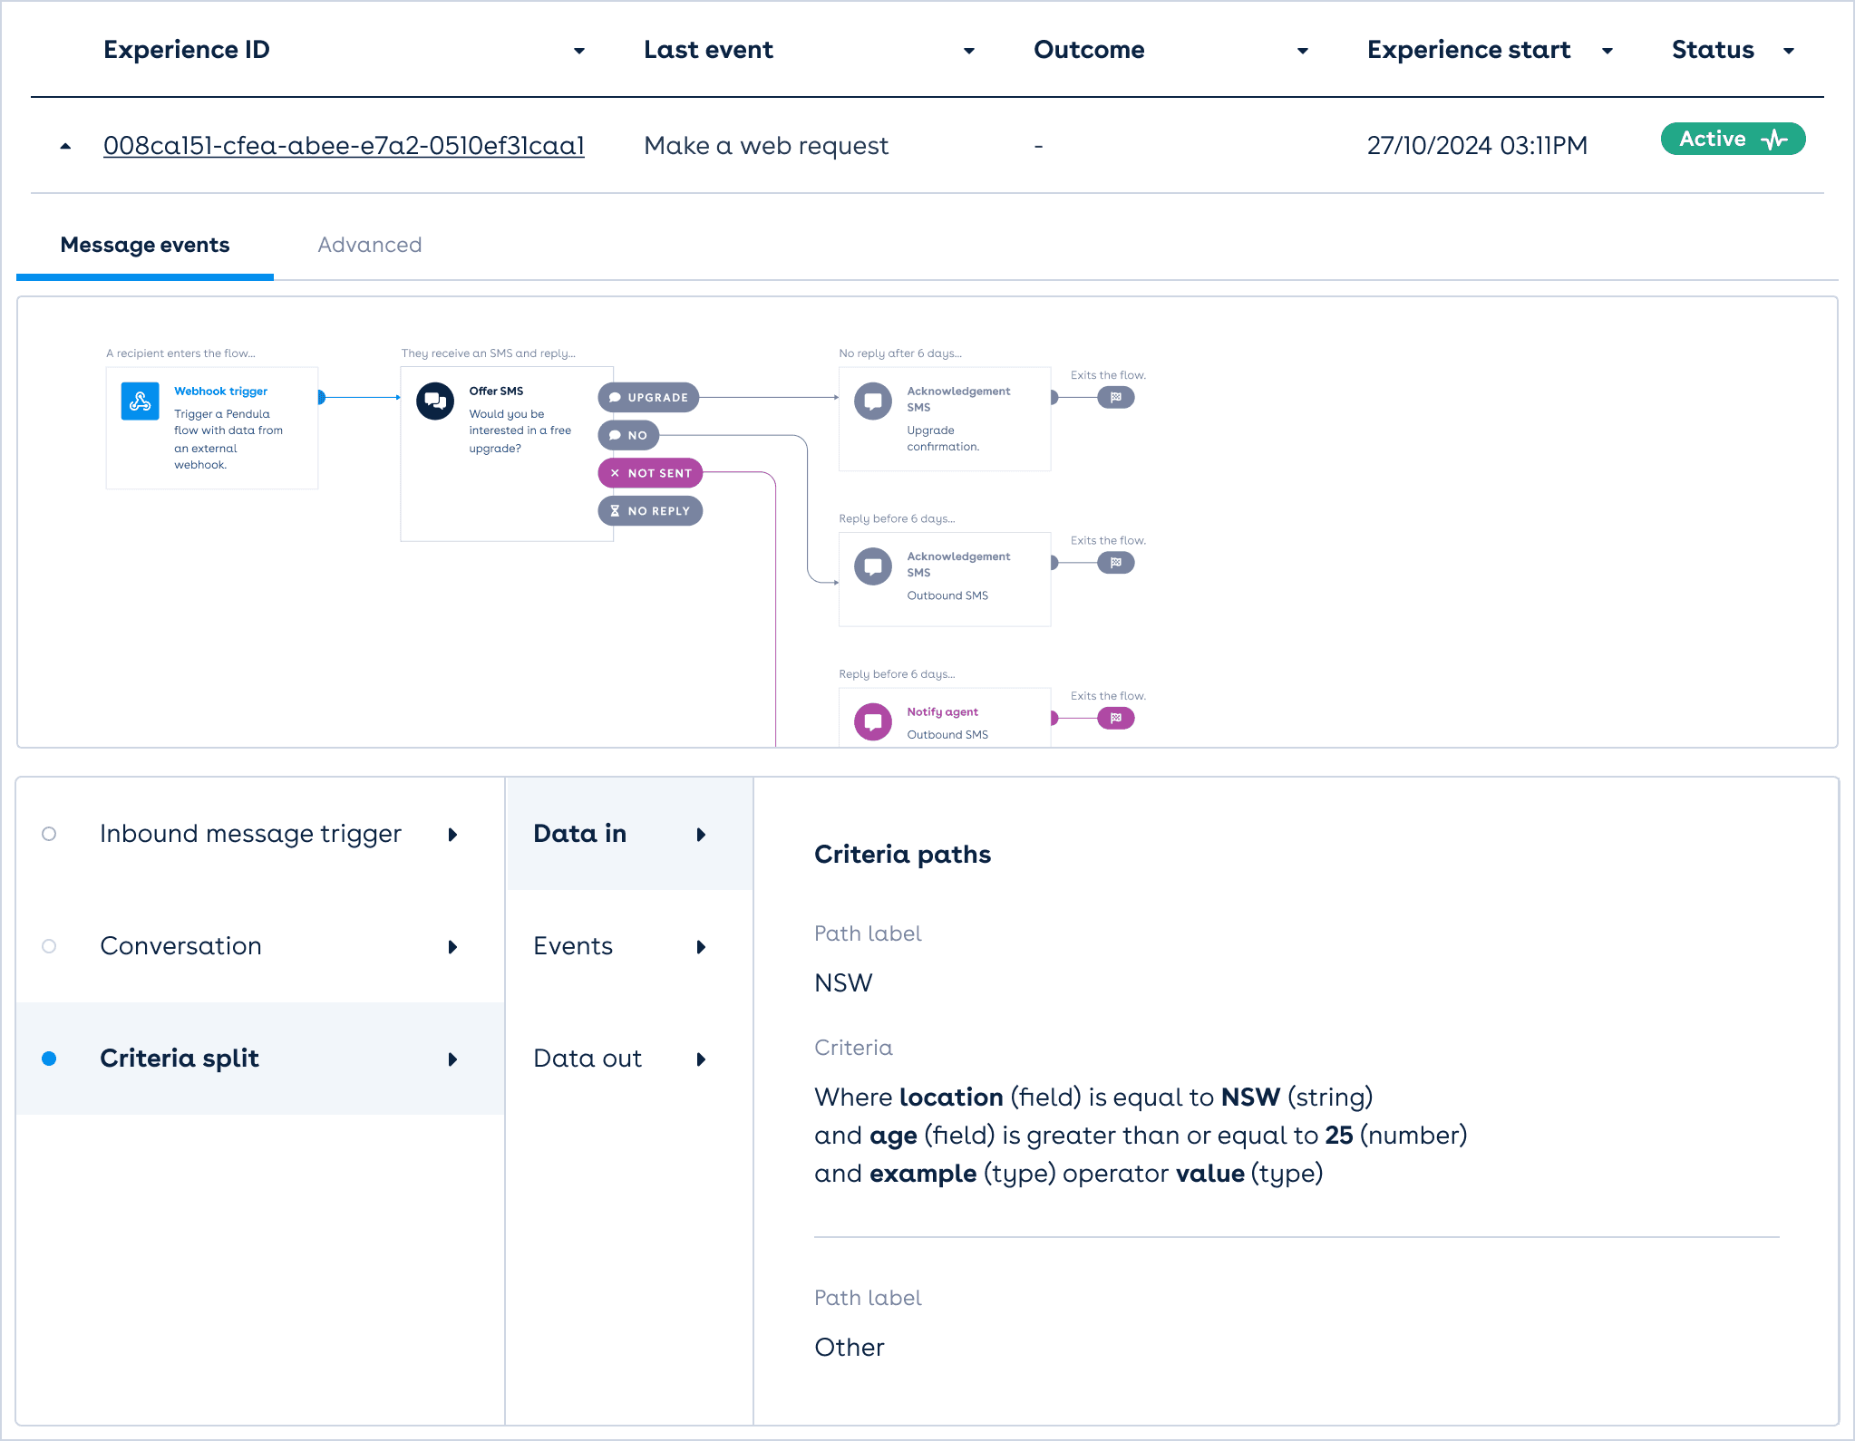Open the Experience ID column sort dropdown

(579, 51)
